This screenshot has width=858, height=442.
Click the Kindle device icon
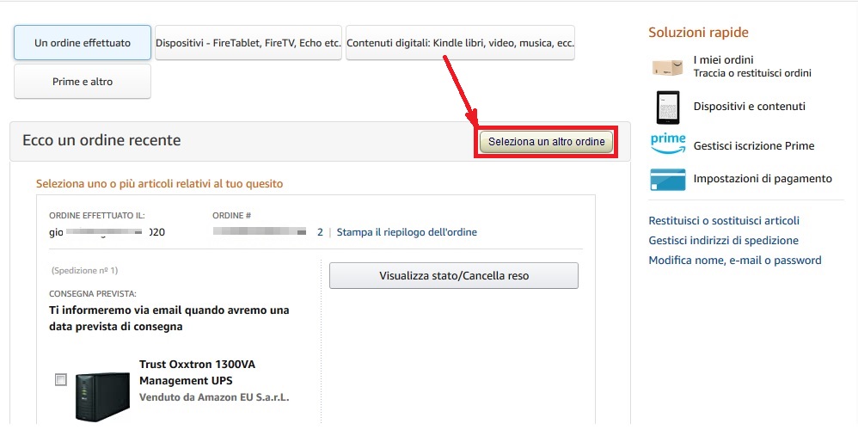[668, 107]
